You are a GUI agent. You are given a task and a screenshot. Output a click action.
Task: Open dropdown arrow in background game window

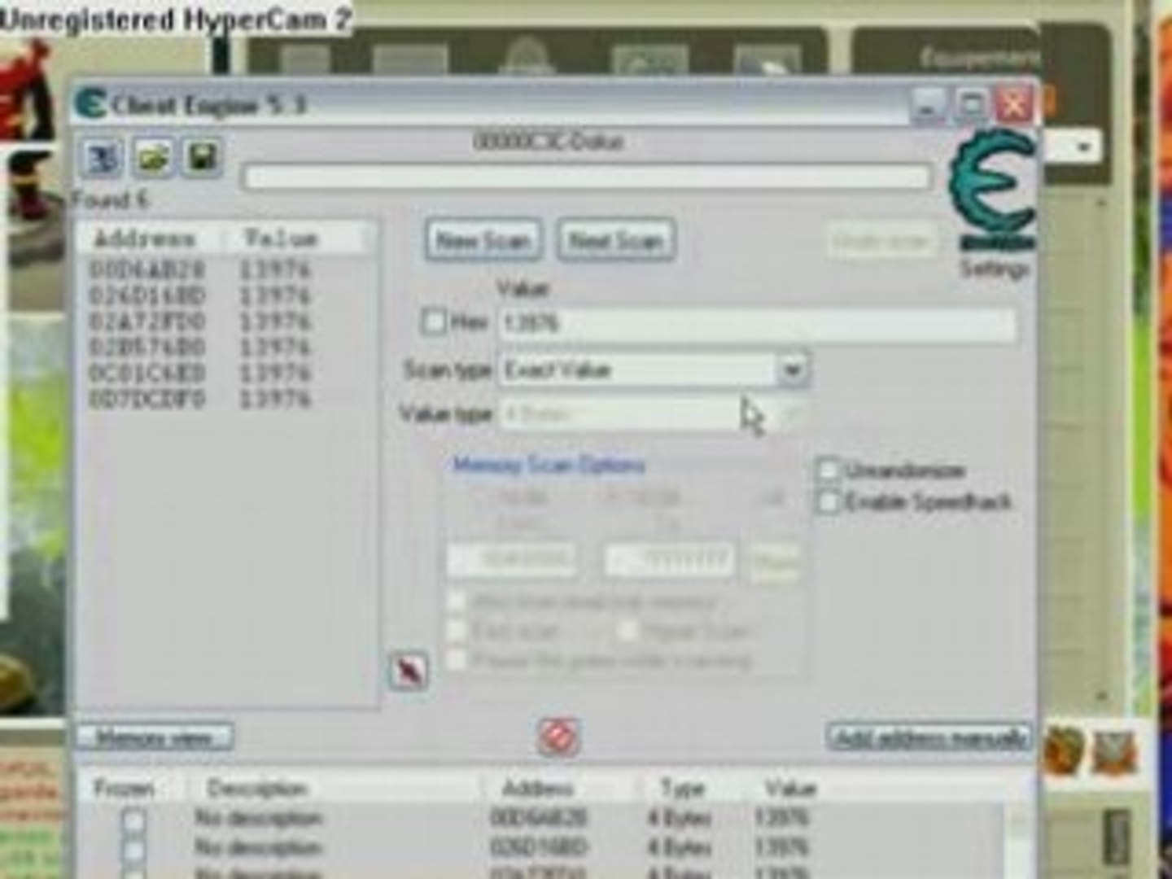coord(1083,148)
